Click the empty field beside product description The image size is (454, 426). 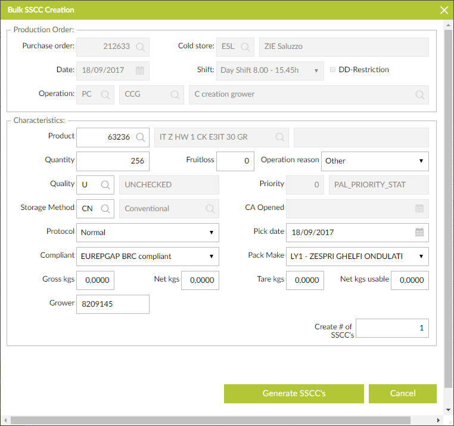coord(361,137)
